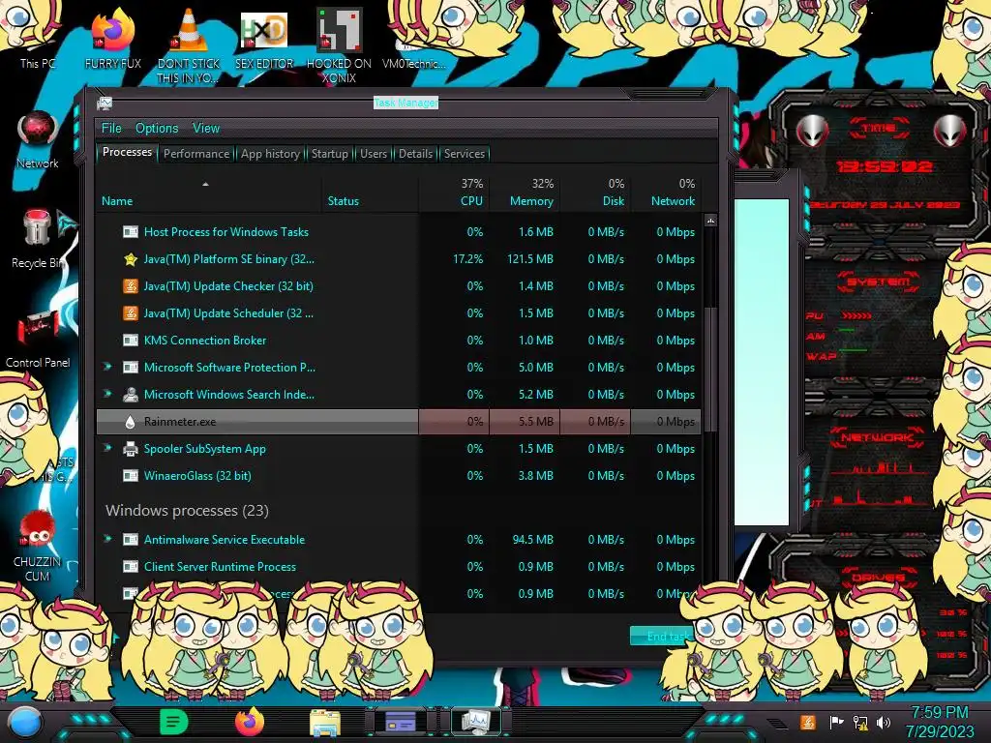Click the KMS Connection Broker process icon
This screenshot has width=991, height=743.
[x=131, y=340]
